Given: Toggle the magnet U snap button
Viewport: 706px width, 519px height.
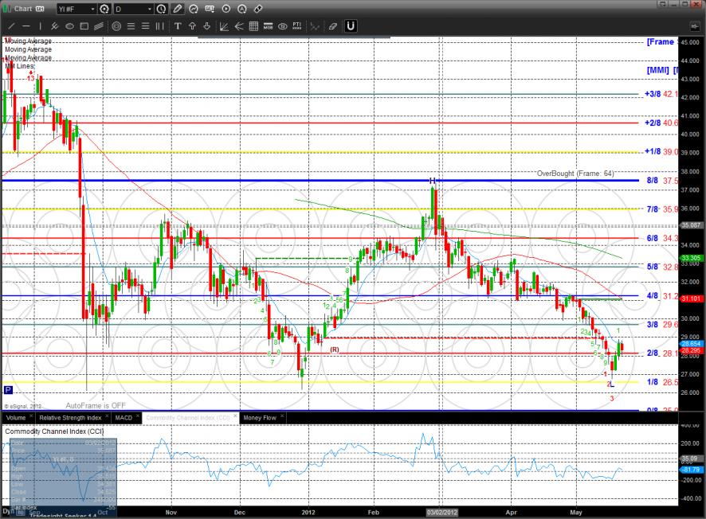Looking at the screenshot, I should [x=350, y=26].
